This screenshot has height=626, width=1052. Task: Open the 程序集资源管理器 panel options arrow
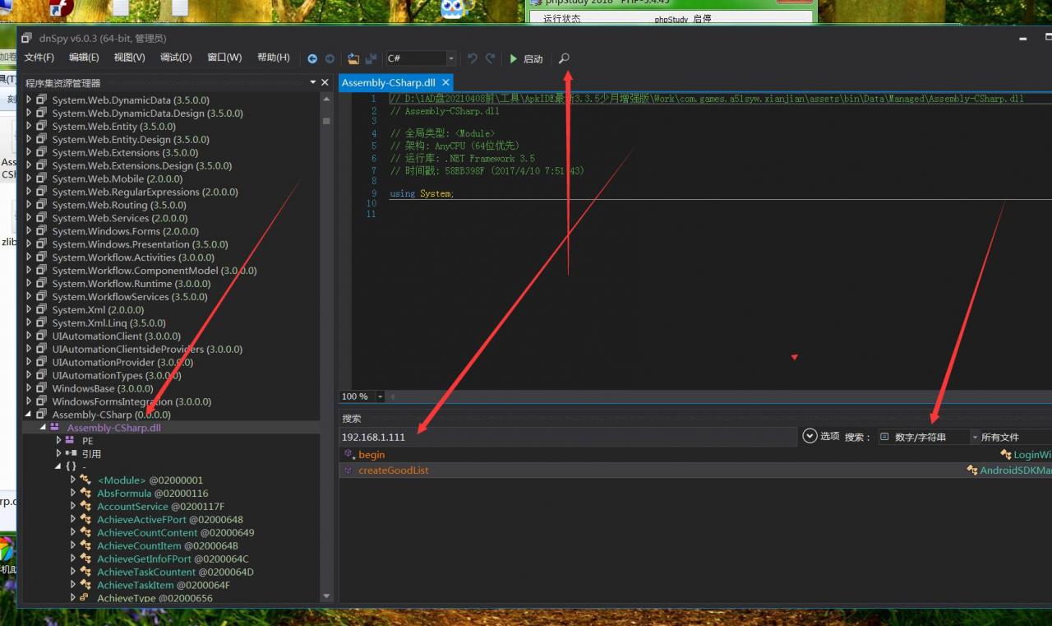[x=313, y=82]
